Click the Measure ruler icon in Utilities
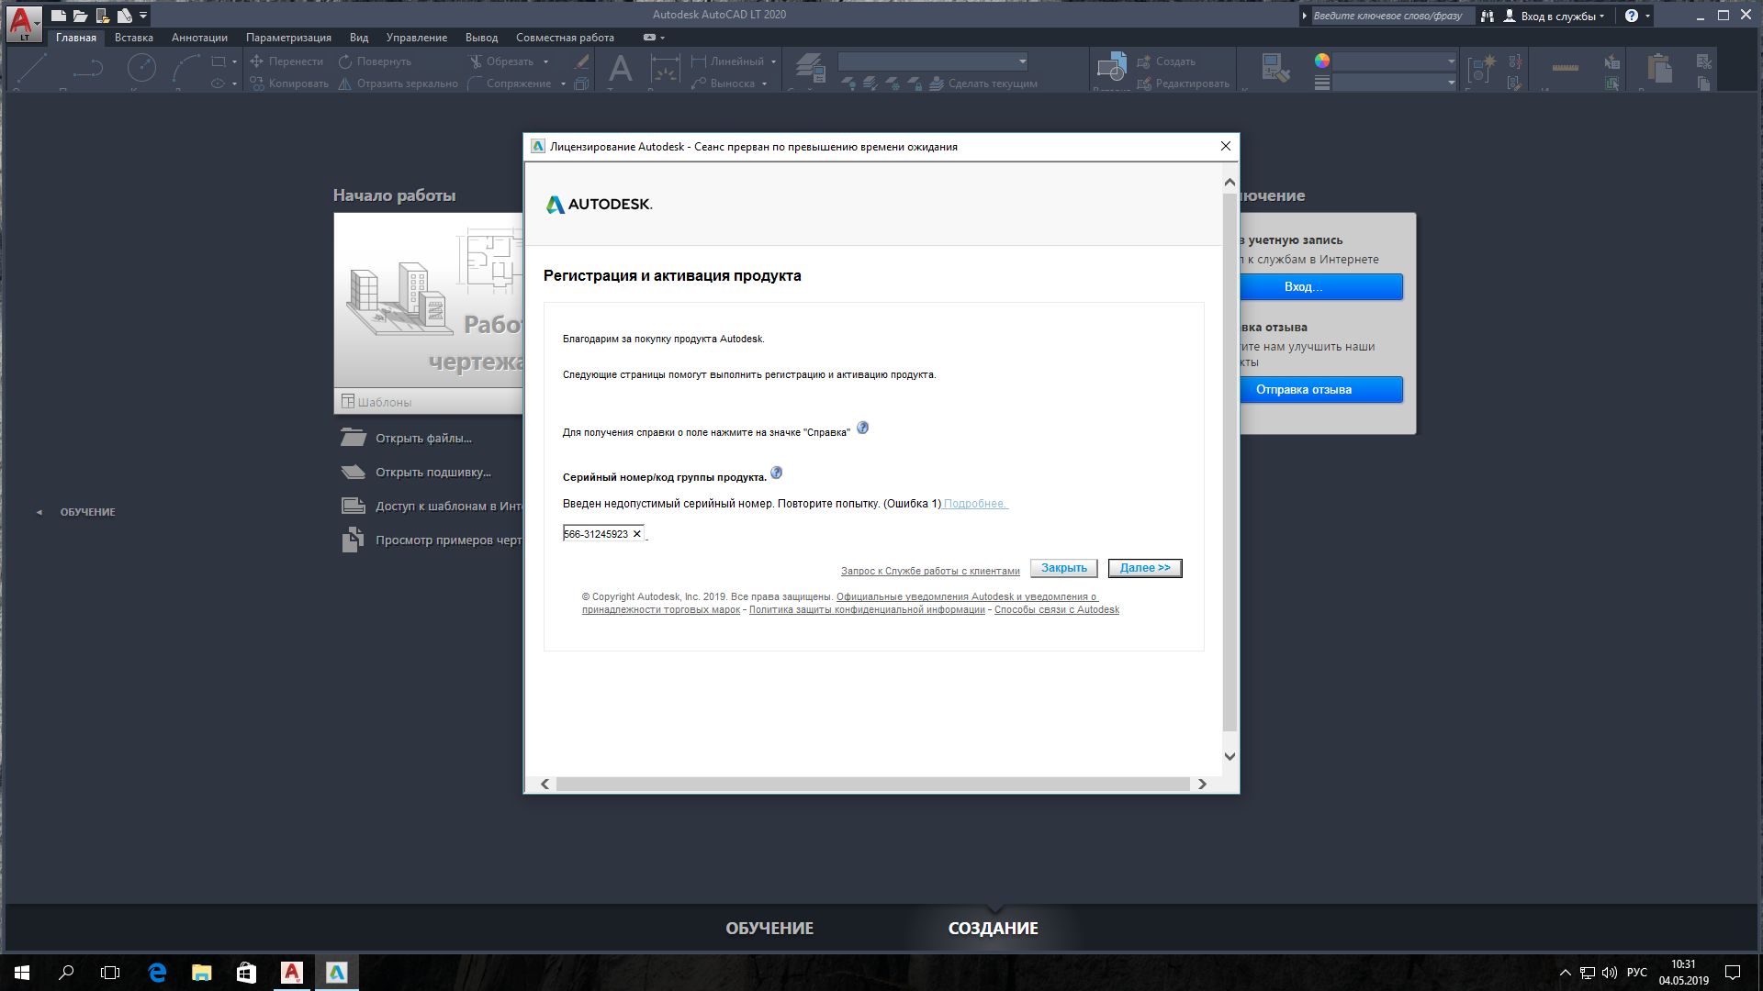This screenshot has height=991, width=1763. pyautogui.click(x=1566, y=68)
